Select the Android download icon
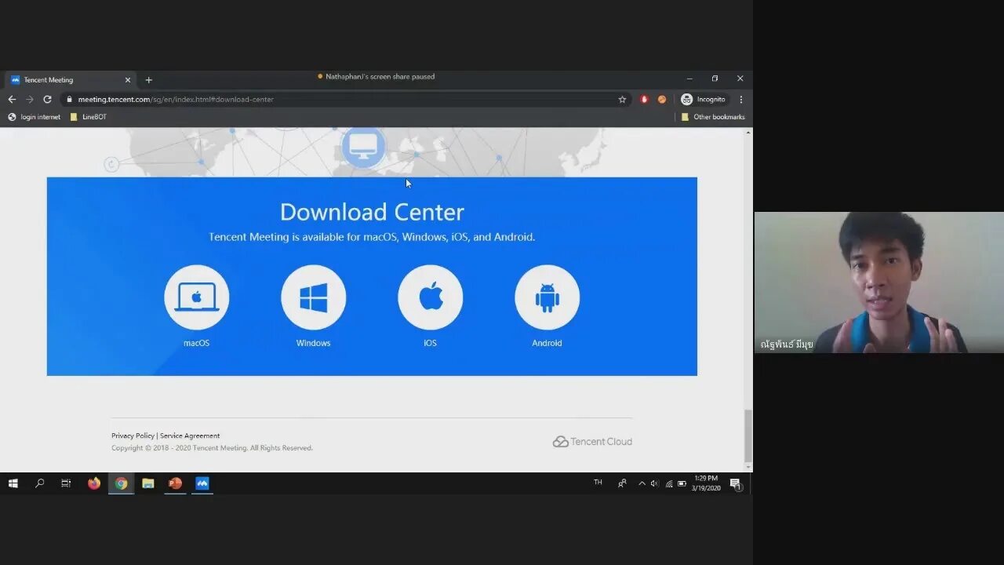The height and width of the screenshot is (565, 1004). click(547, 297)
